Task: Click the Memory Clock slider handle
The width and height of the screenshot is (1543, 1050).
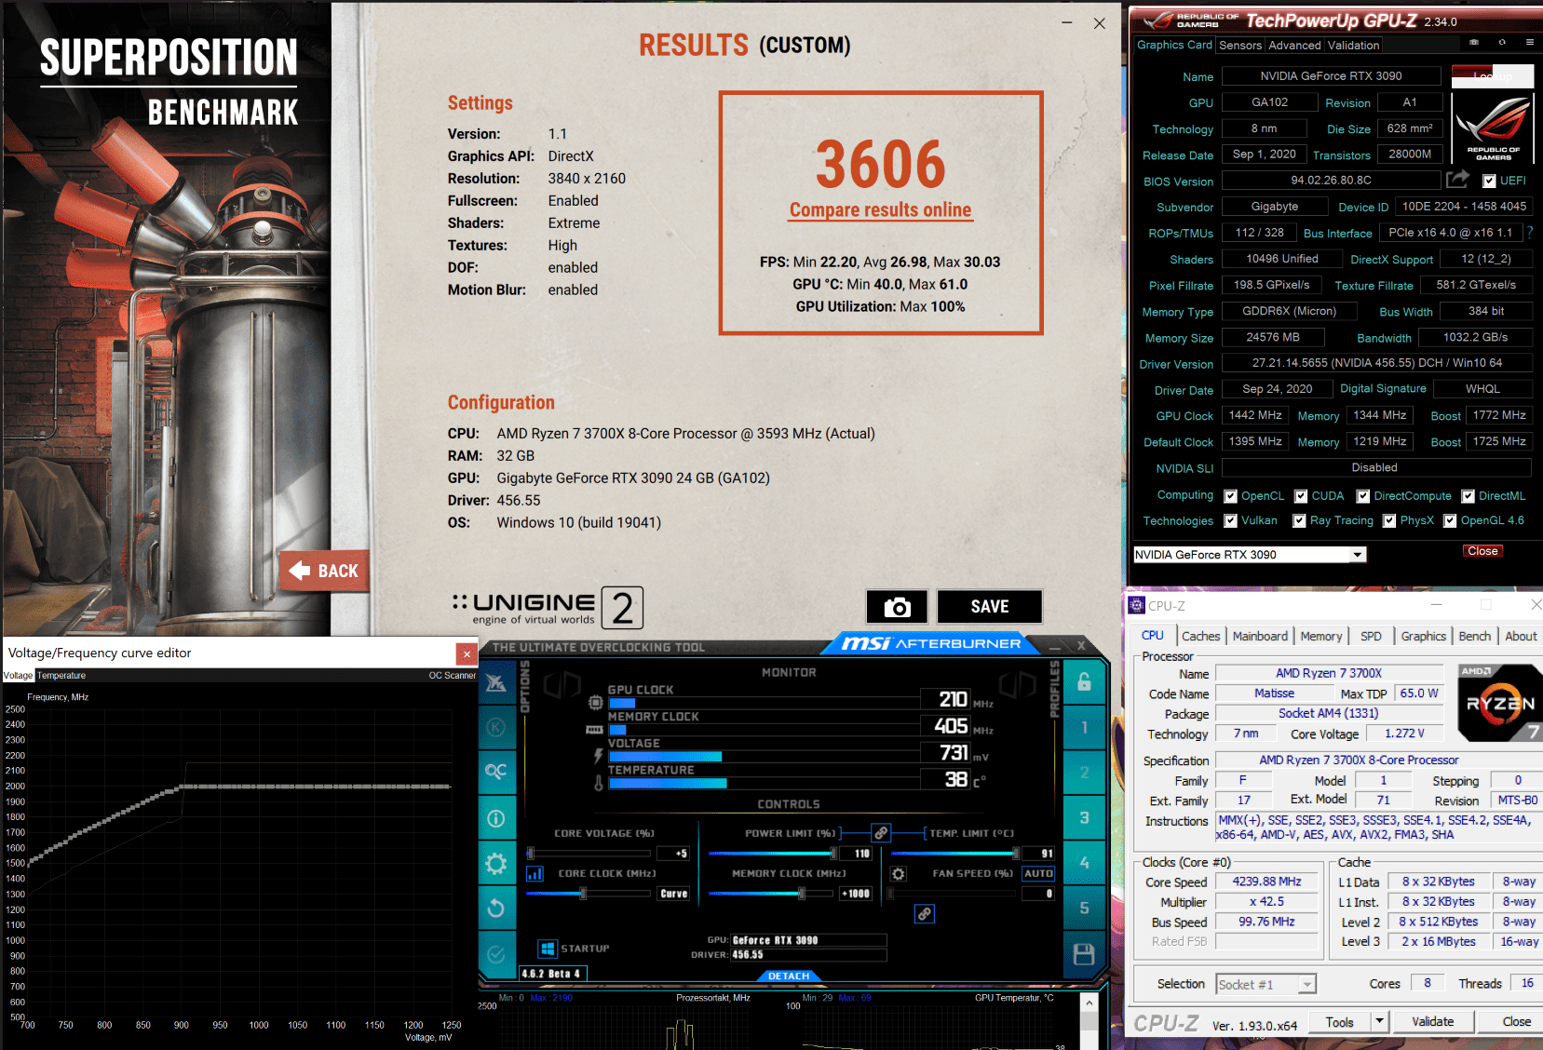Action: (801, 894)
